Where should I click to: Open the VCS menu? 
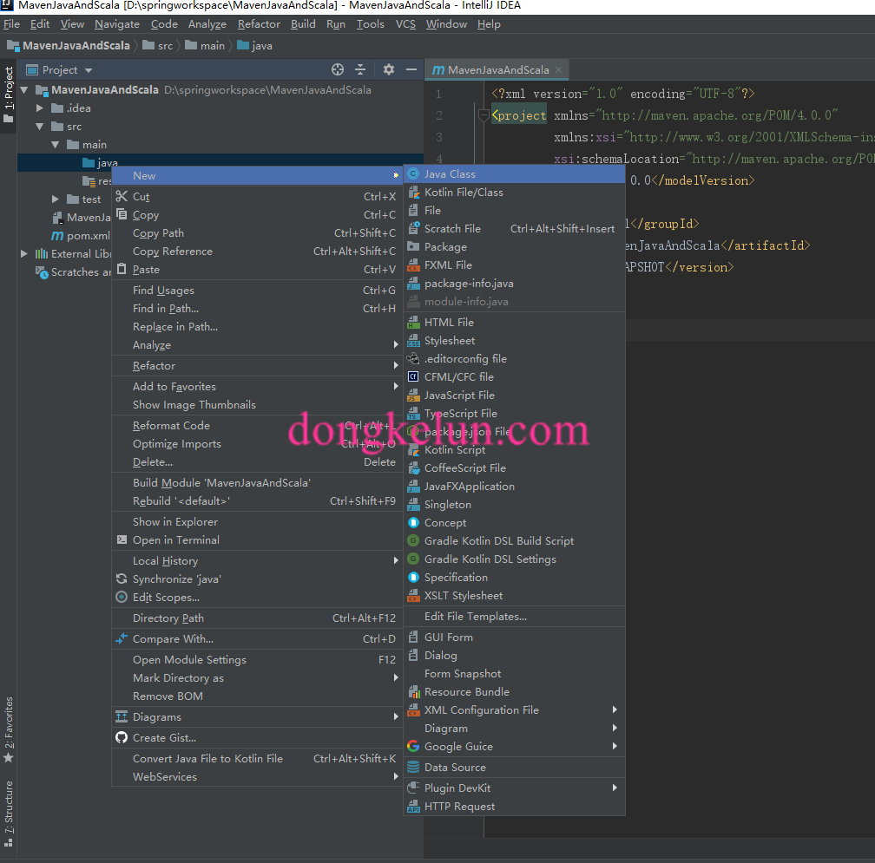click(x=405, y=24)
